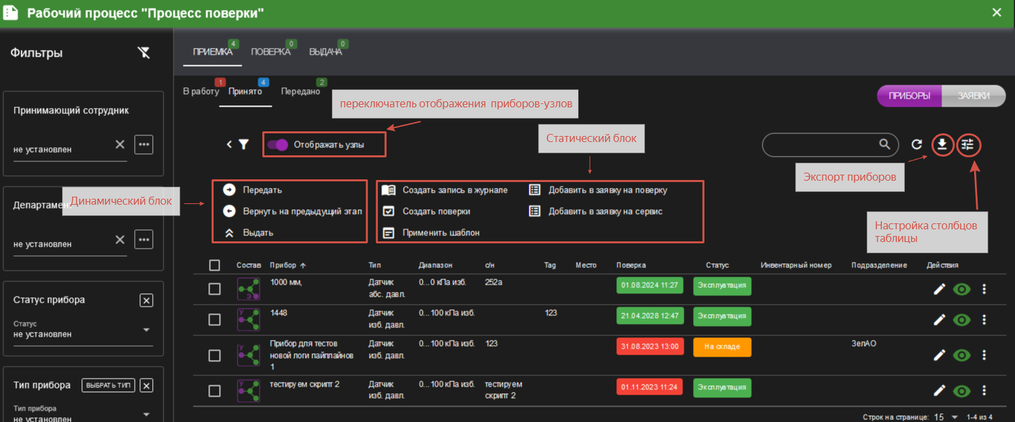View тестируем скрипт 2 with eye icon

pyautogui.click(x=962, y=391)
